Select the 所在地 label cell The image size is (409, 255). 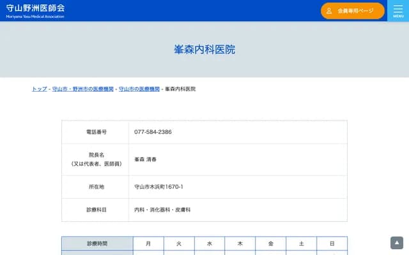click(96, 187)
